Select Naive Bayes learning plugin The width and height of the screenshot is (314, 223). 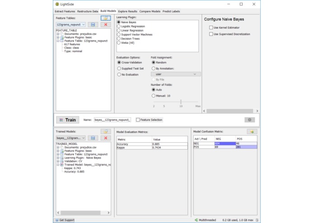(119, 22)
